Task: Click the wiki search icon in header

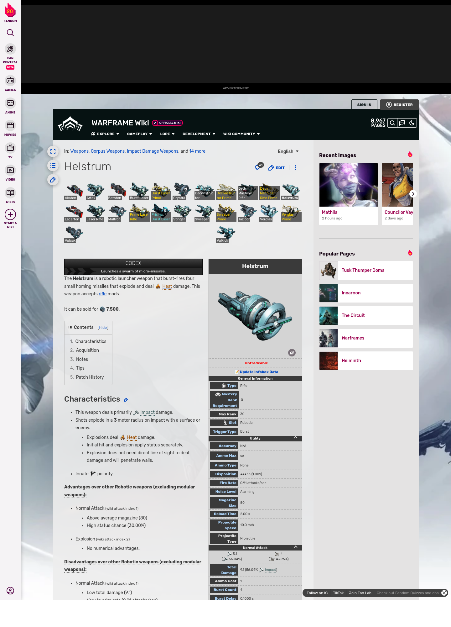Action: tap(392, 123)
